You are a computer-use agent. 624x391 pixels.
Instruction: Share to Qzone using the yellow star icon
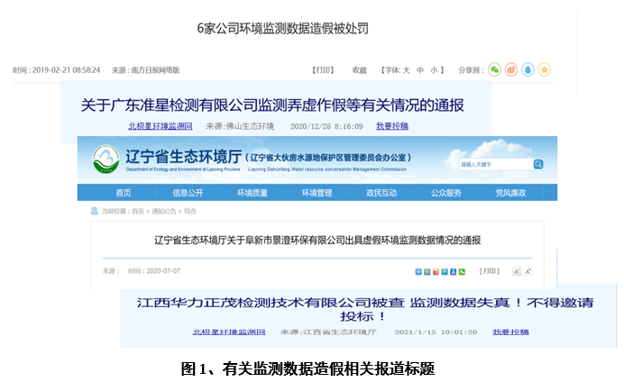pyautogui.click(x=545, y=69)
